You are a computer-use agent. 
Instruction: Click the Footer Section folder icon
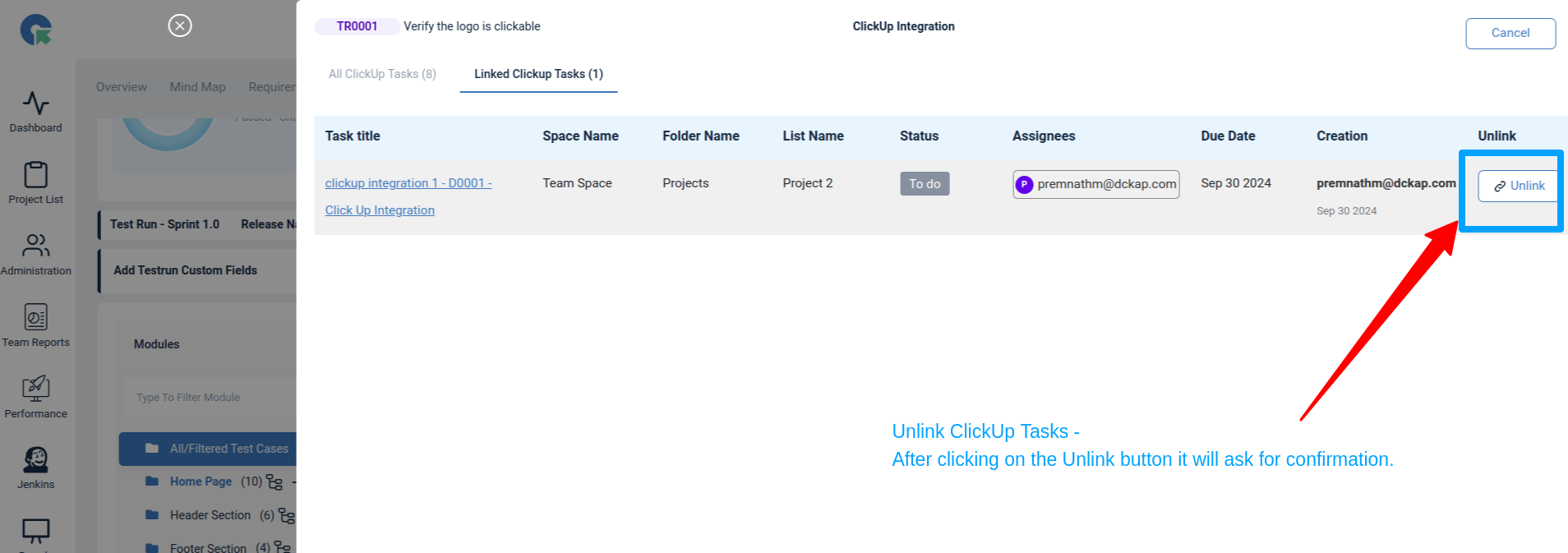(152, 547)
